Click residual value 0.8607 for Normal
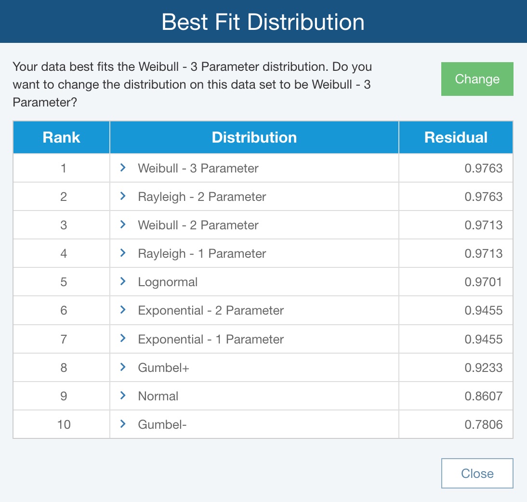Screen dimensions: 527x502 [x=483, y=396]
